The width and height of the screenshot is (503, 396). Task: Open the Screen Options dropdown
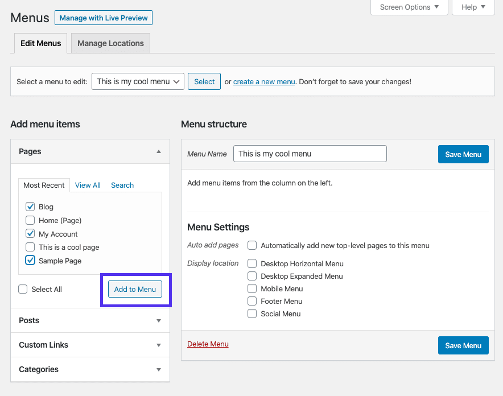pyautogui.click(x=409, y=7)
